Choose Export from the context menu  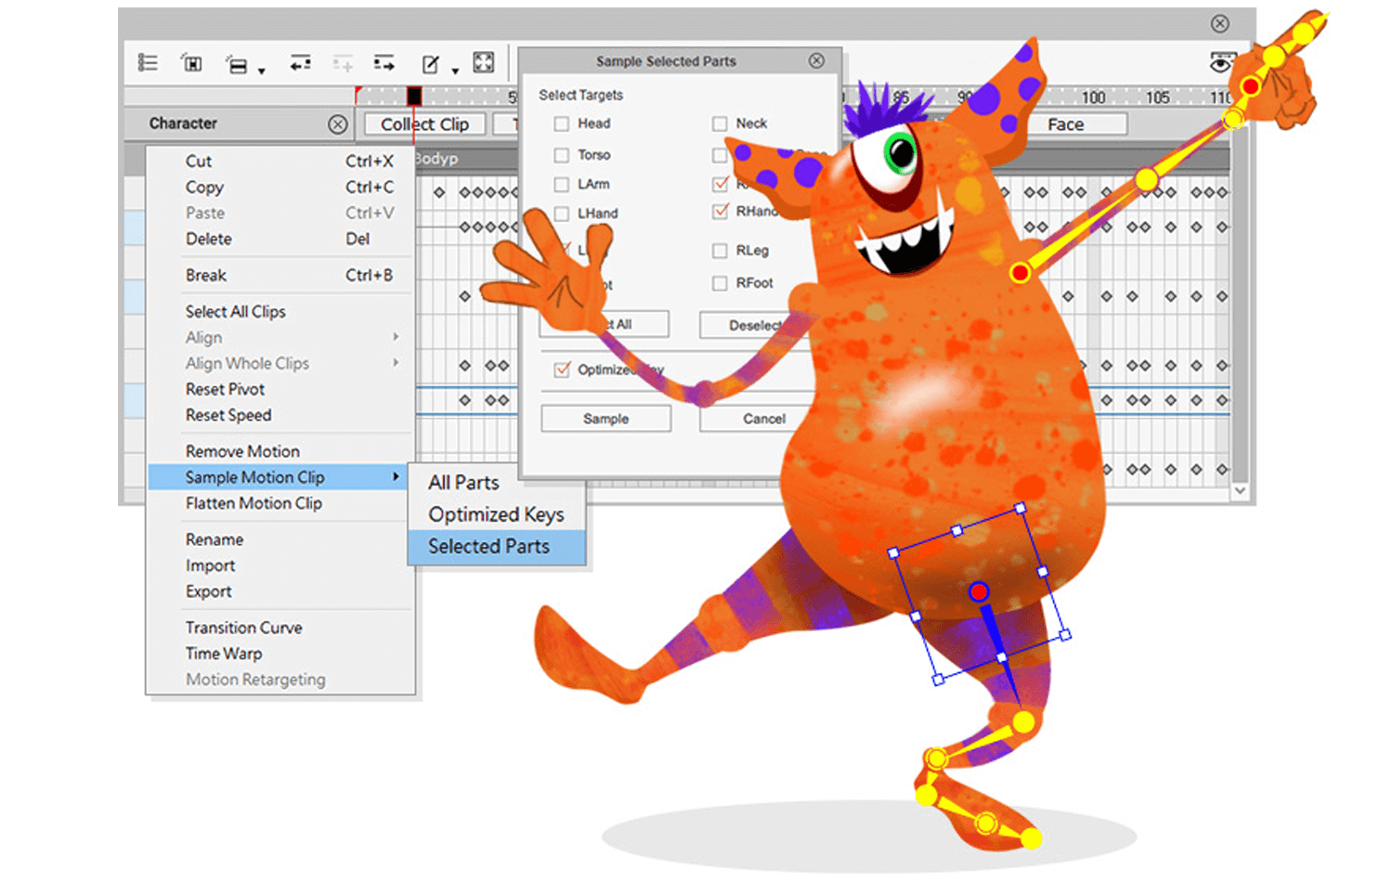click(280, 591)
